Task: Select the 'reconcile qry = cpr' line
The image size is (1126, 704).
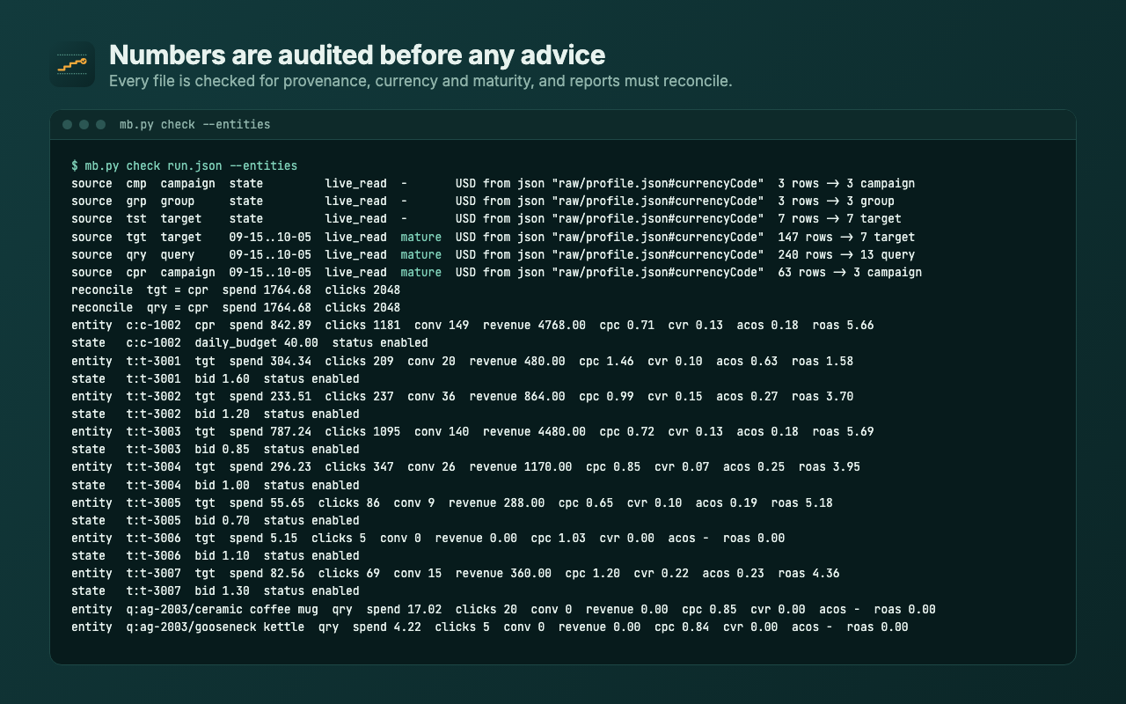Action: [236, 307]
